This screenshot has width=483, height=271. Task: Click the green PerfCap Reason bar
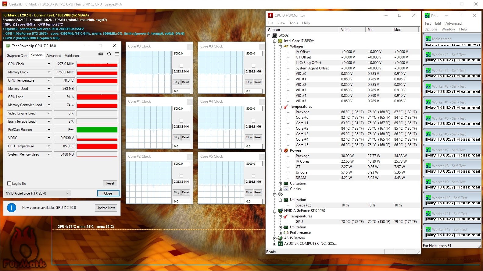[x=97, y=130]
